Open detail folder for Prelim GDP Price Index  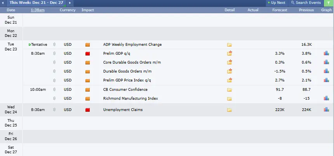(230, 80)
